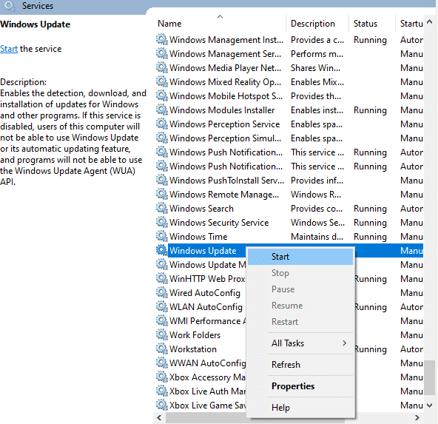Click the WLAN AutoConfig service icon
Screen dimensions: 438x424
[162, 306]
